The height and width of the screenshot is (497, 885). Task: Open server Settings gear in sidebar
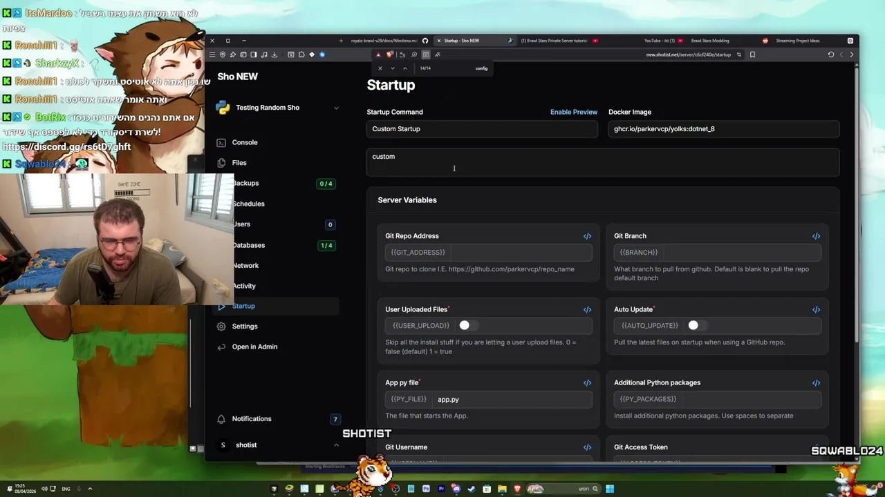point(221,327)
